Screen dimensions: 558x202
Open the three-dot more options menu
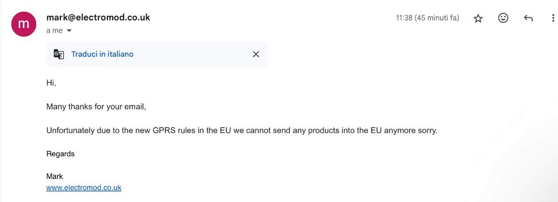pos(553,18)
